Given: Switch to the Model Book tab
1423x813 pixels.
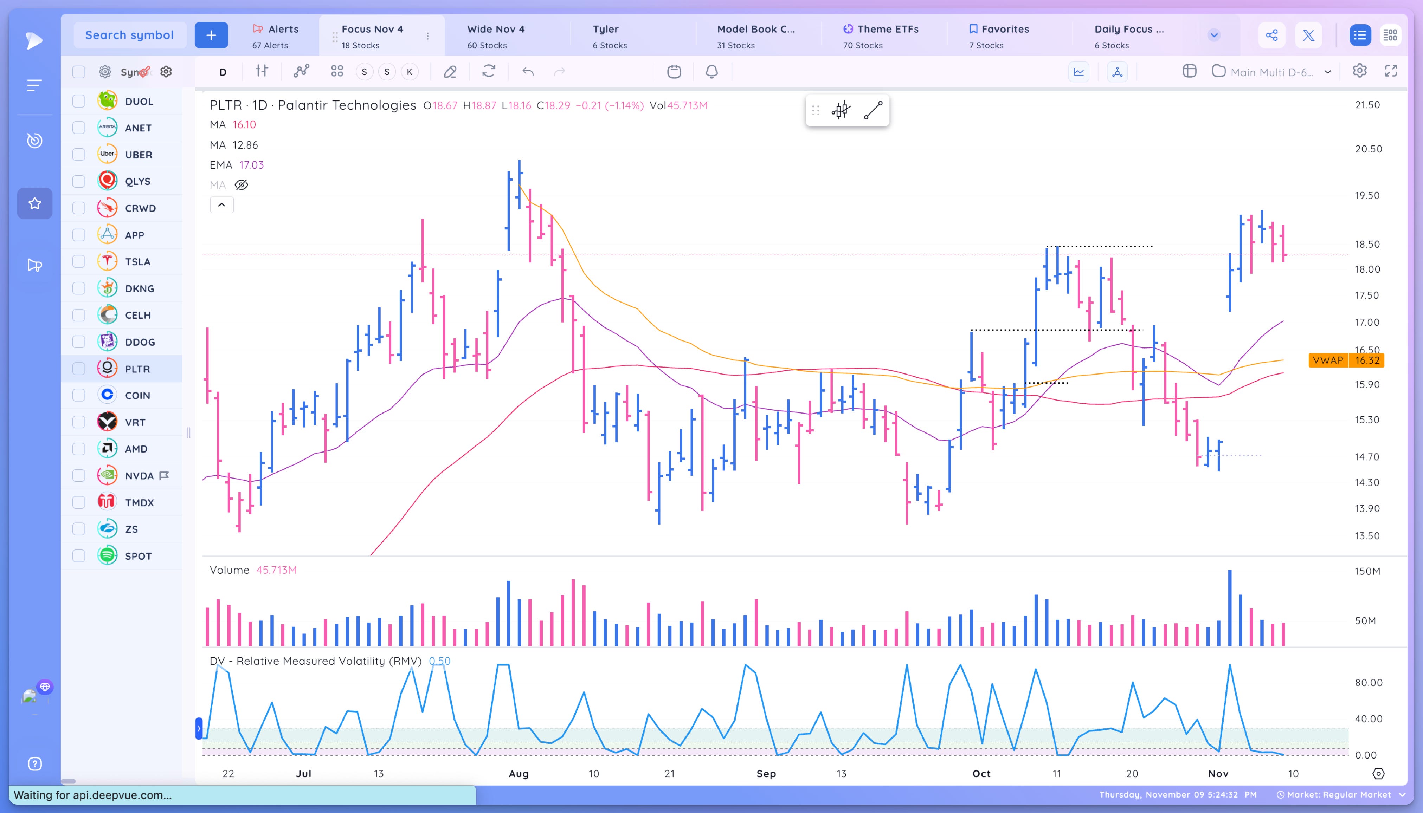Looking at the screenshot, I should 756,36.
